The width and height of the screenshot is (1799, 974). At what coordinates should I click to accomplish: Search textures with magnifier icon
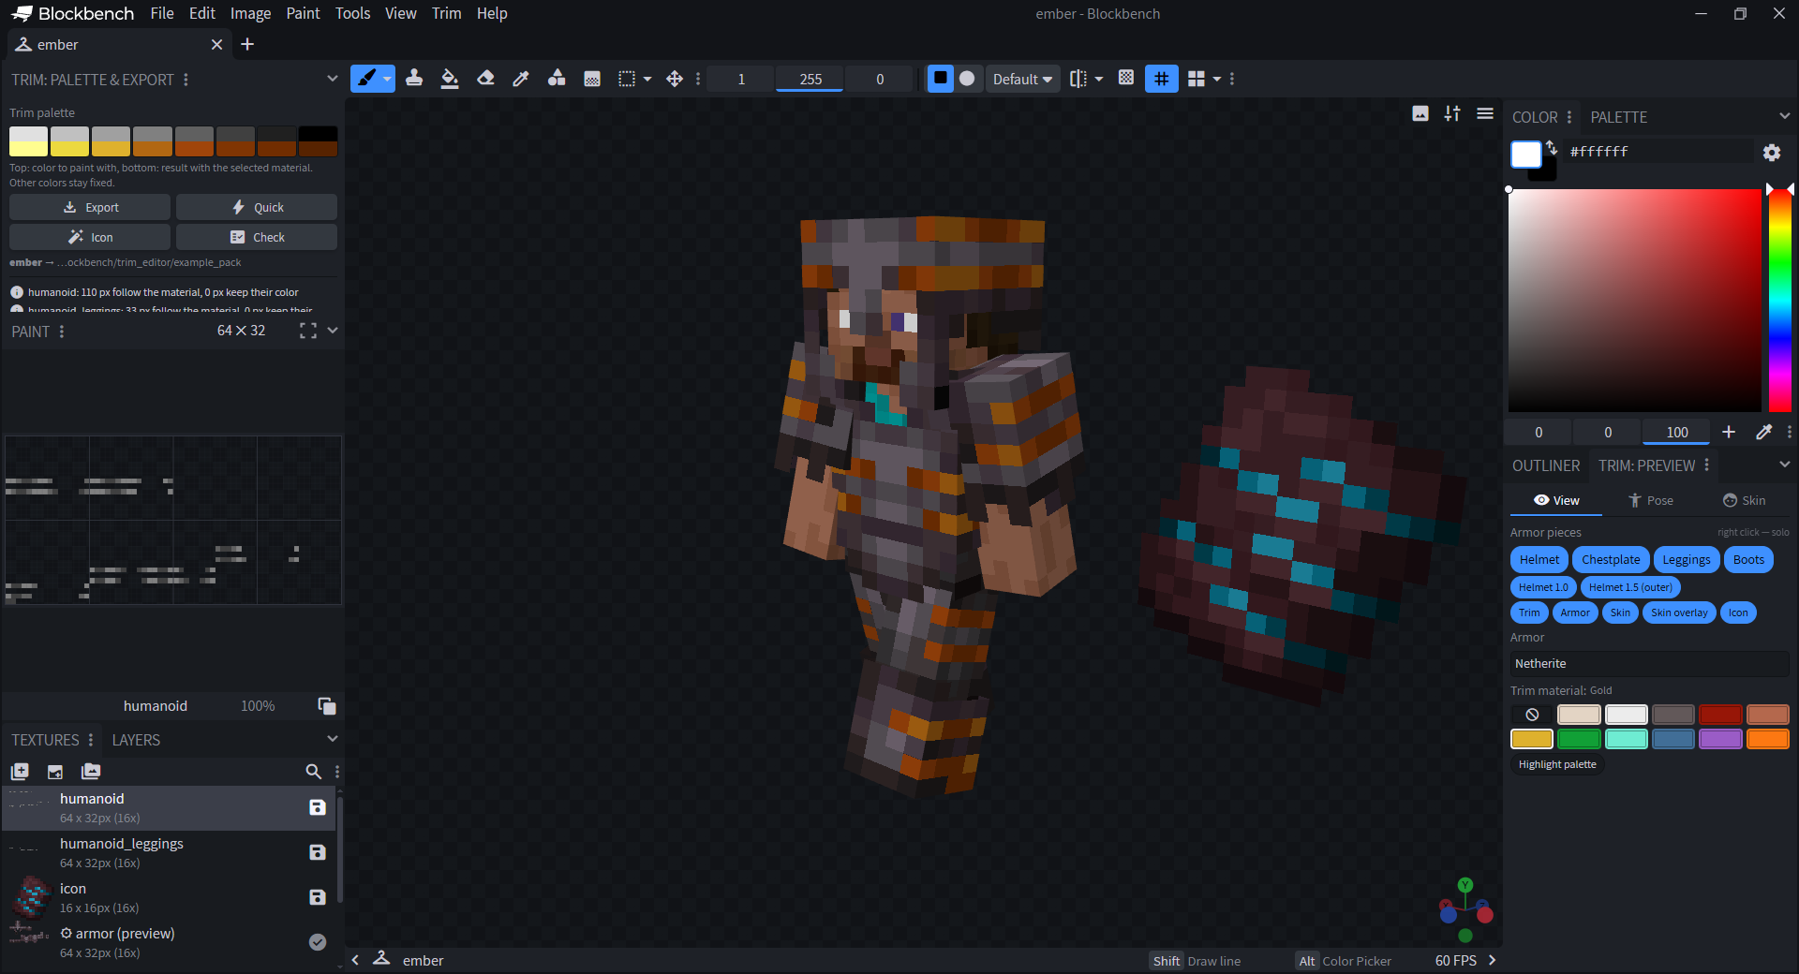click(314, 772)
